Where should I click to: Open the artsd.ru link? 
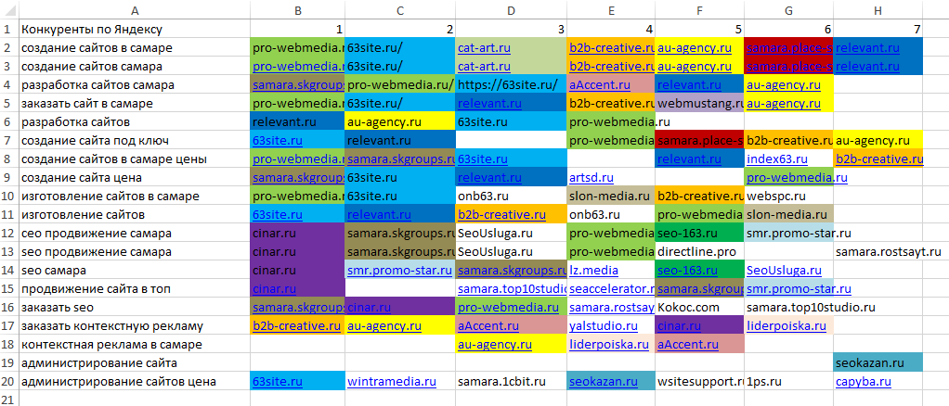(x=591, y=178)
